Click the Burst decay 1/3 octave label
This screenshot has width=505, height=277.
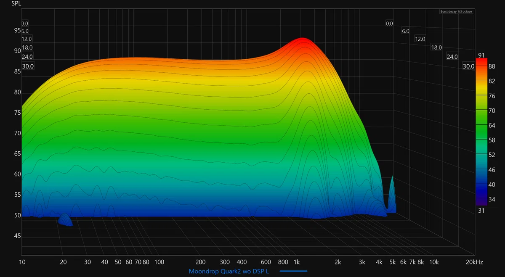pos(456,12)
